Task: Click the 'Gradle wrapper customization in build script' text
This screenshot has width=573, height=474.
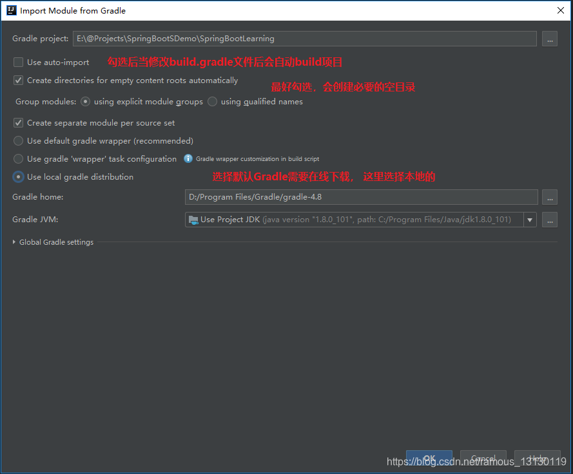Action: (257, 159)
